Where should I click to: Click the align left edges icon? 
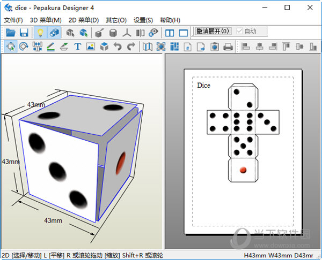tap(246, 47)
